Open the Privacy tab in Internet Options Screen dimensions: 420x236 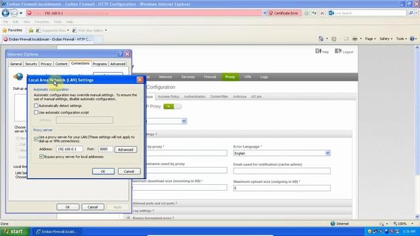point(46,64)
